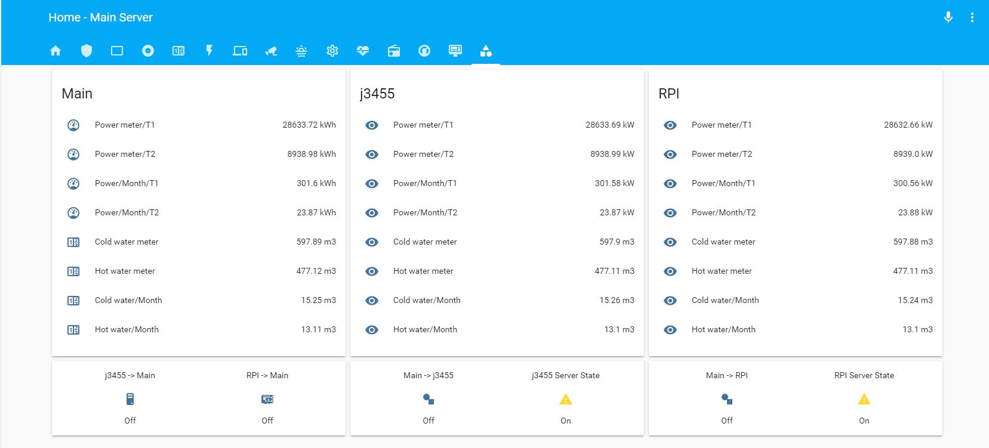The width and height of the screenshot is (989, 448).
Task: Click counter icon for Main Cold water/Month
Action: pyautogui.click(x=73, y=301)
